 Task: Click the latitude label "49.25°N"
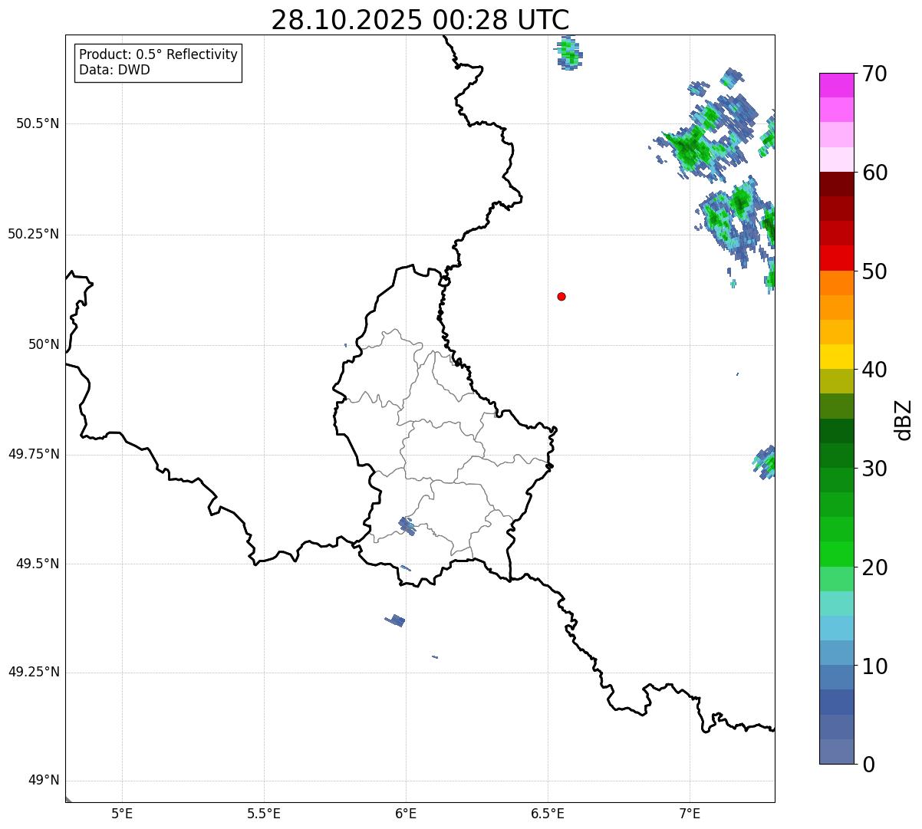pos(34,672)
